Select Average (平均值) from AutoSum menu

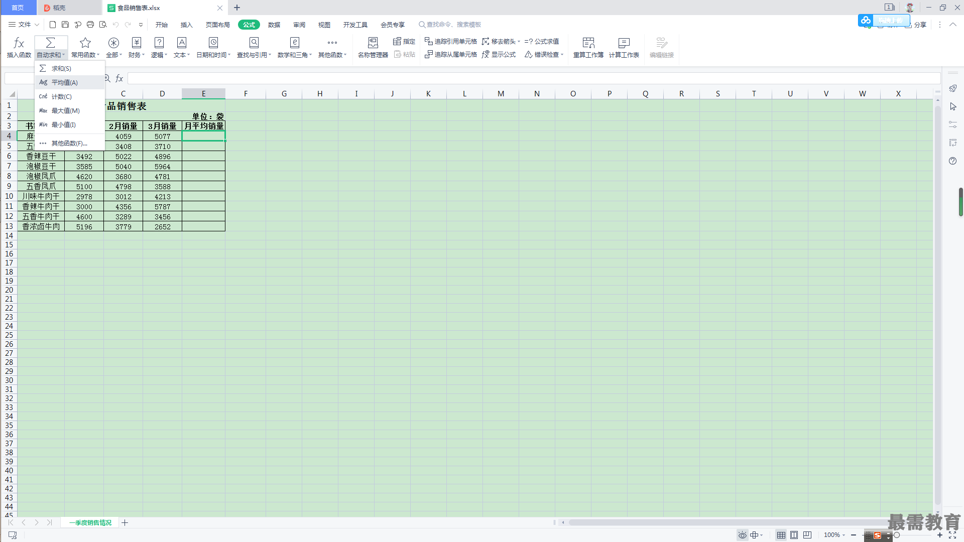click(x=70, y=82)
